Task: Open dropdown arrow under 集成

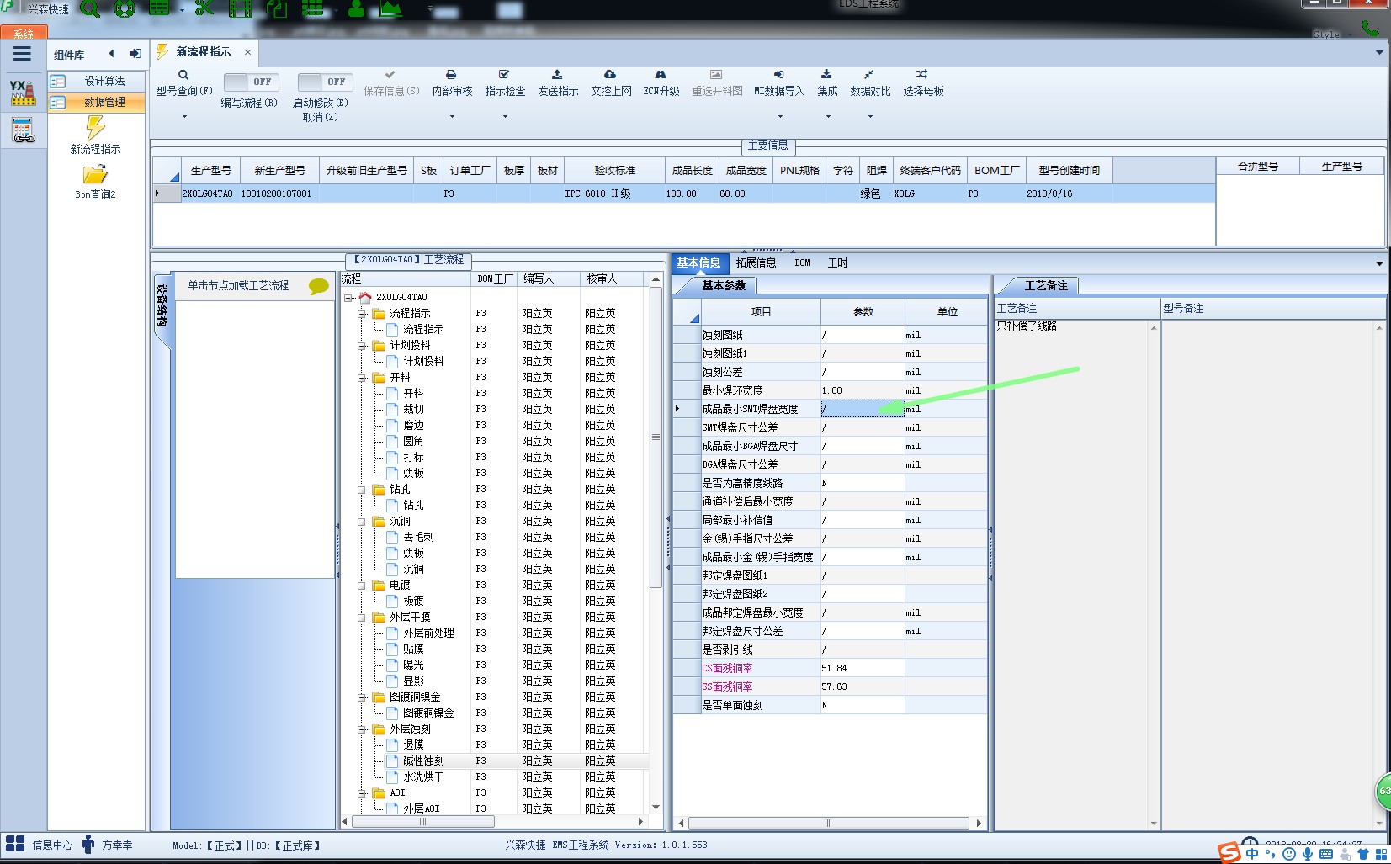Action: 828,117
